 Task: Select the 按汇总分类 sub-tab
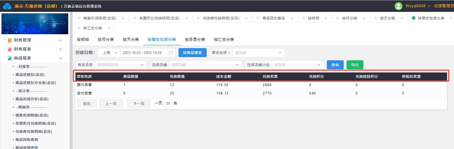[x=224, y=39]
